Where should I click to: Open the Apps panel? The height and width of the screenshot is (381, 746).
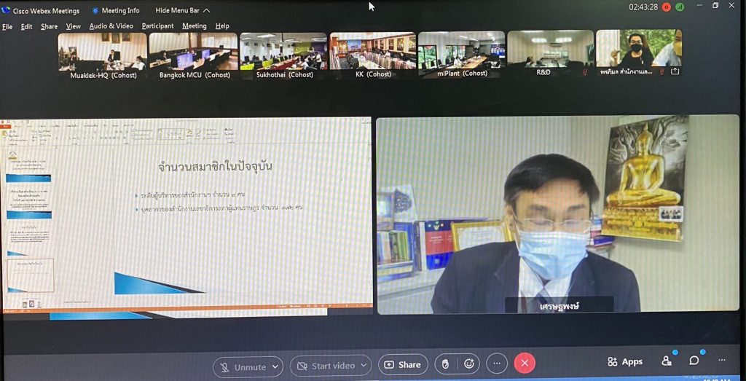click(x=625, y=362)
